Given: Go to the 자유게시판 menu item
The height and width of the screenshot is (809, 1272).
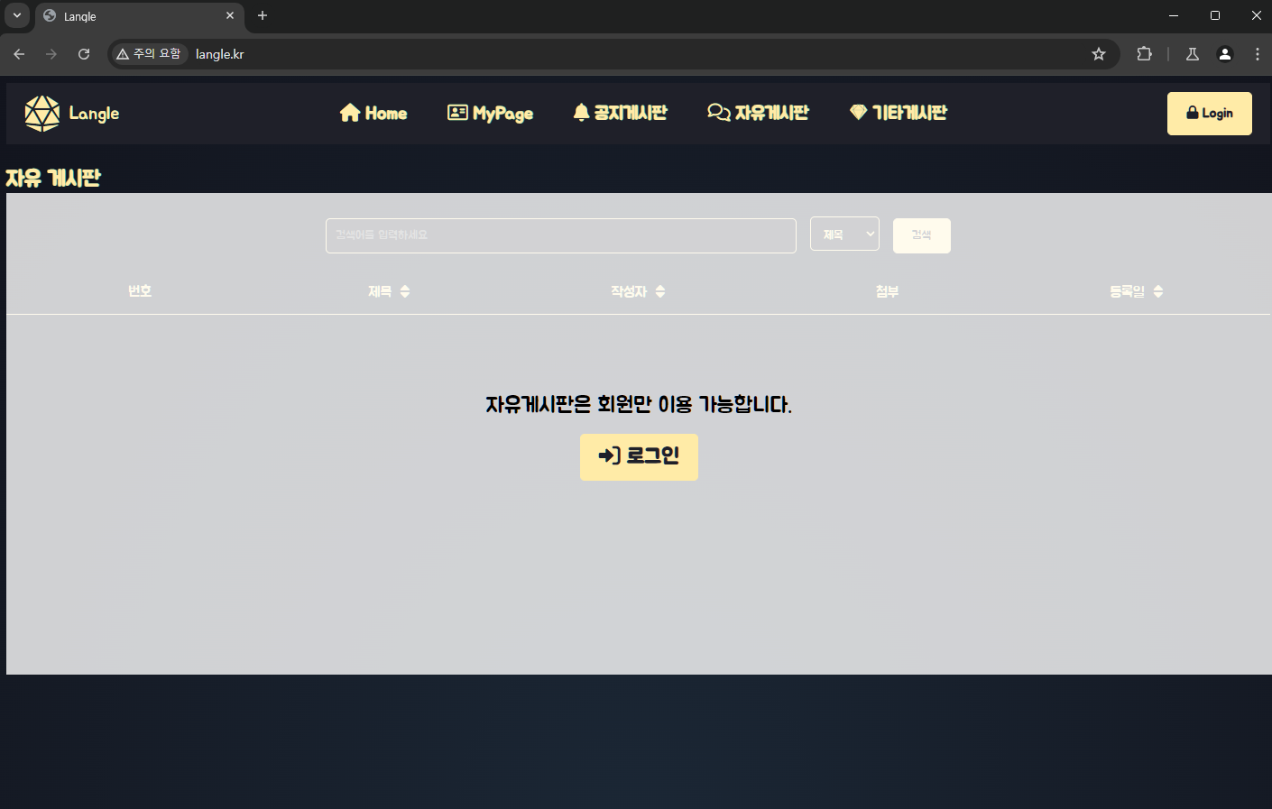Looking at the screenshot, I should click(x=770, y=112).
